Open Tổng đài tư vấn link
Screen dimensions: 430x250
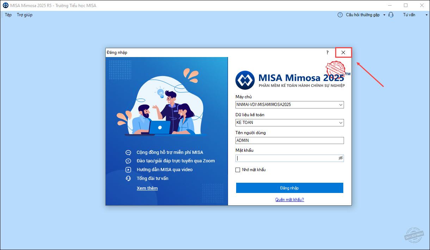153,179
